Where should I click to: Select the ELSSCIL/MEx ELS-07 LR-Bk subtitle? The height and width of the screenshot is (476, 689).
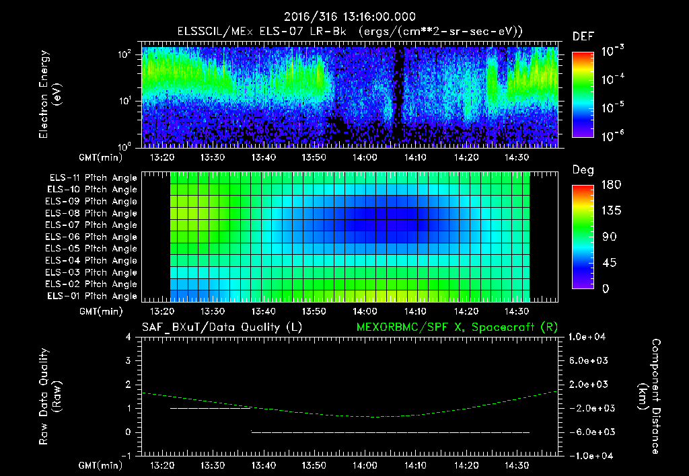click(x=350, y=32)
